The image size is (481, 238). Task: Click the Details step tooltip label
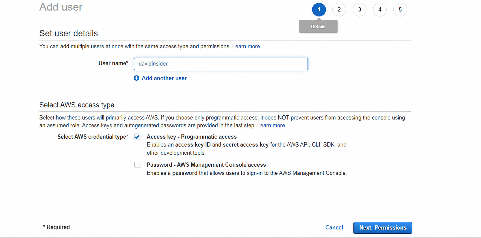[x=318, y=26]
